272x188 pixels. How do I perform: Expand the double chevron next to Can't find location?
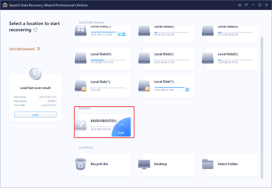coord(39,49)
